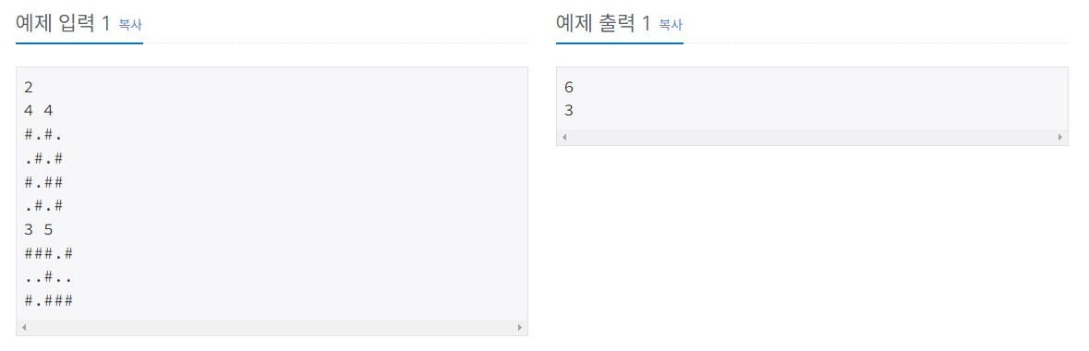Click left arrow of output box scrollbar
The image size is (1089, 351).
(x=564, y=137)
